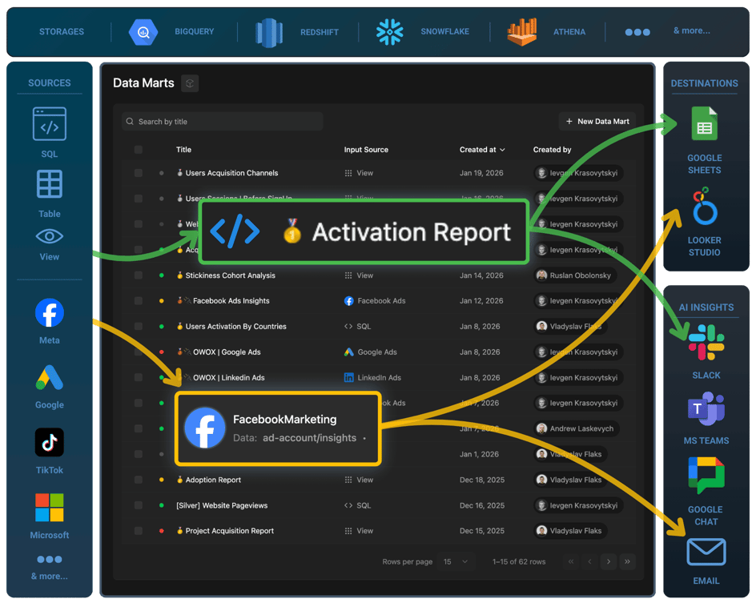Click the 'Dec 18, 2025' date cell
Screen dimensions: 756x615
click(x=482, y=480)
